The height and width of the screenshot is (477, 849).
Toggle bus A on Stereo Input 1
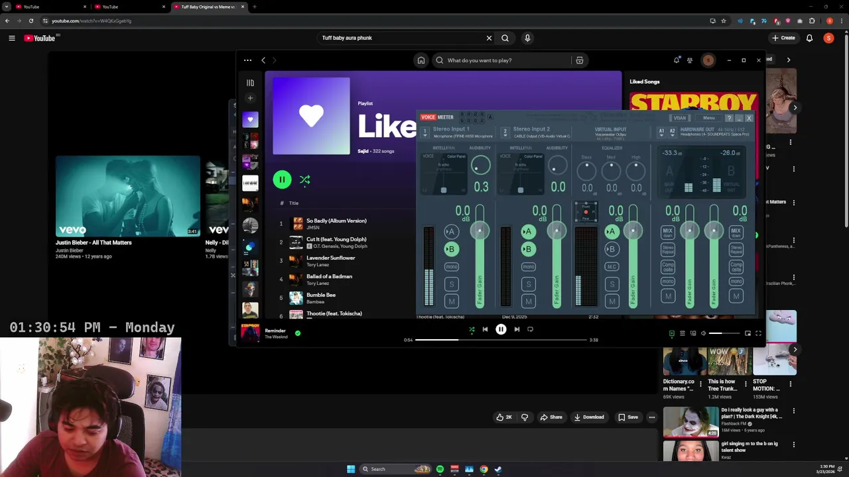click(x=451, y=232)
